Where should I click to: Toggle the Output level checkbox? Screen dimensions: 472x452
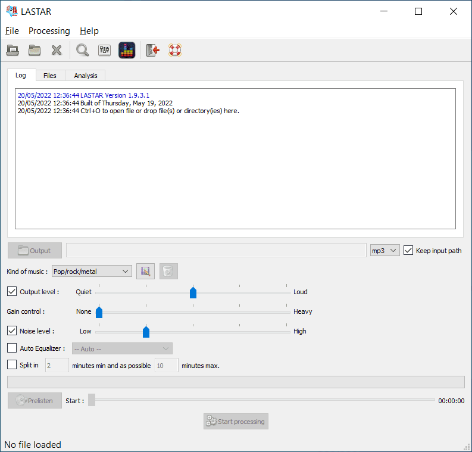[x=12, y=291]
